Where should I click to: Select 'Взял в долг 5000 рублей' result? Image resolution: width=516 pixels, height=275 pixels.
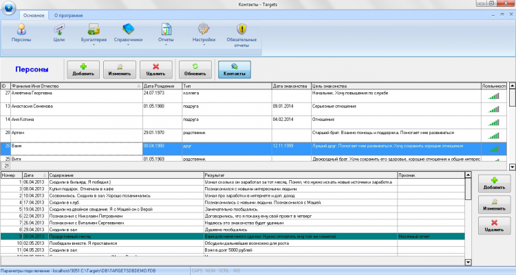301,250
